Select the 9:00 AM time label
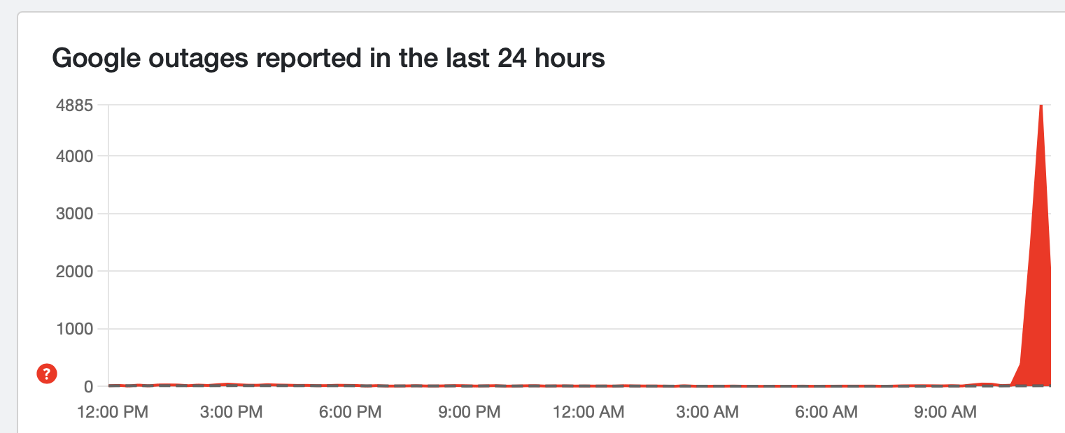 point(945,412)
